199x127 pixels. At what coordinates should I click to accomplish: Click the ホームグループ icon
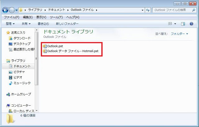(x=8, y=94)
